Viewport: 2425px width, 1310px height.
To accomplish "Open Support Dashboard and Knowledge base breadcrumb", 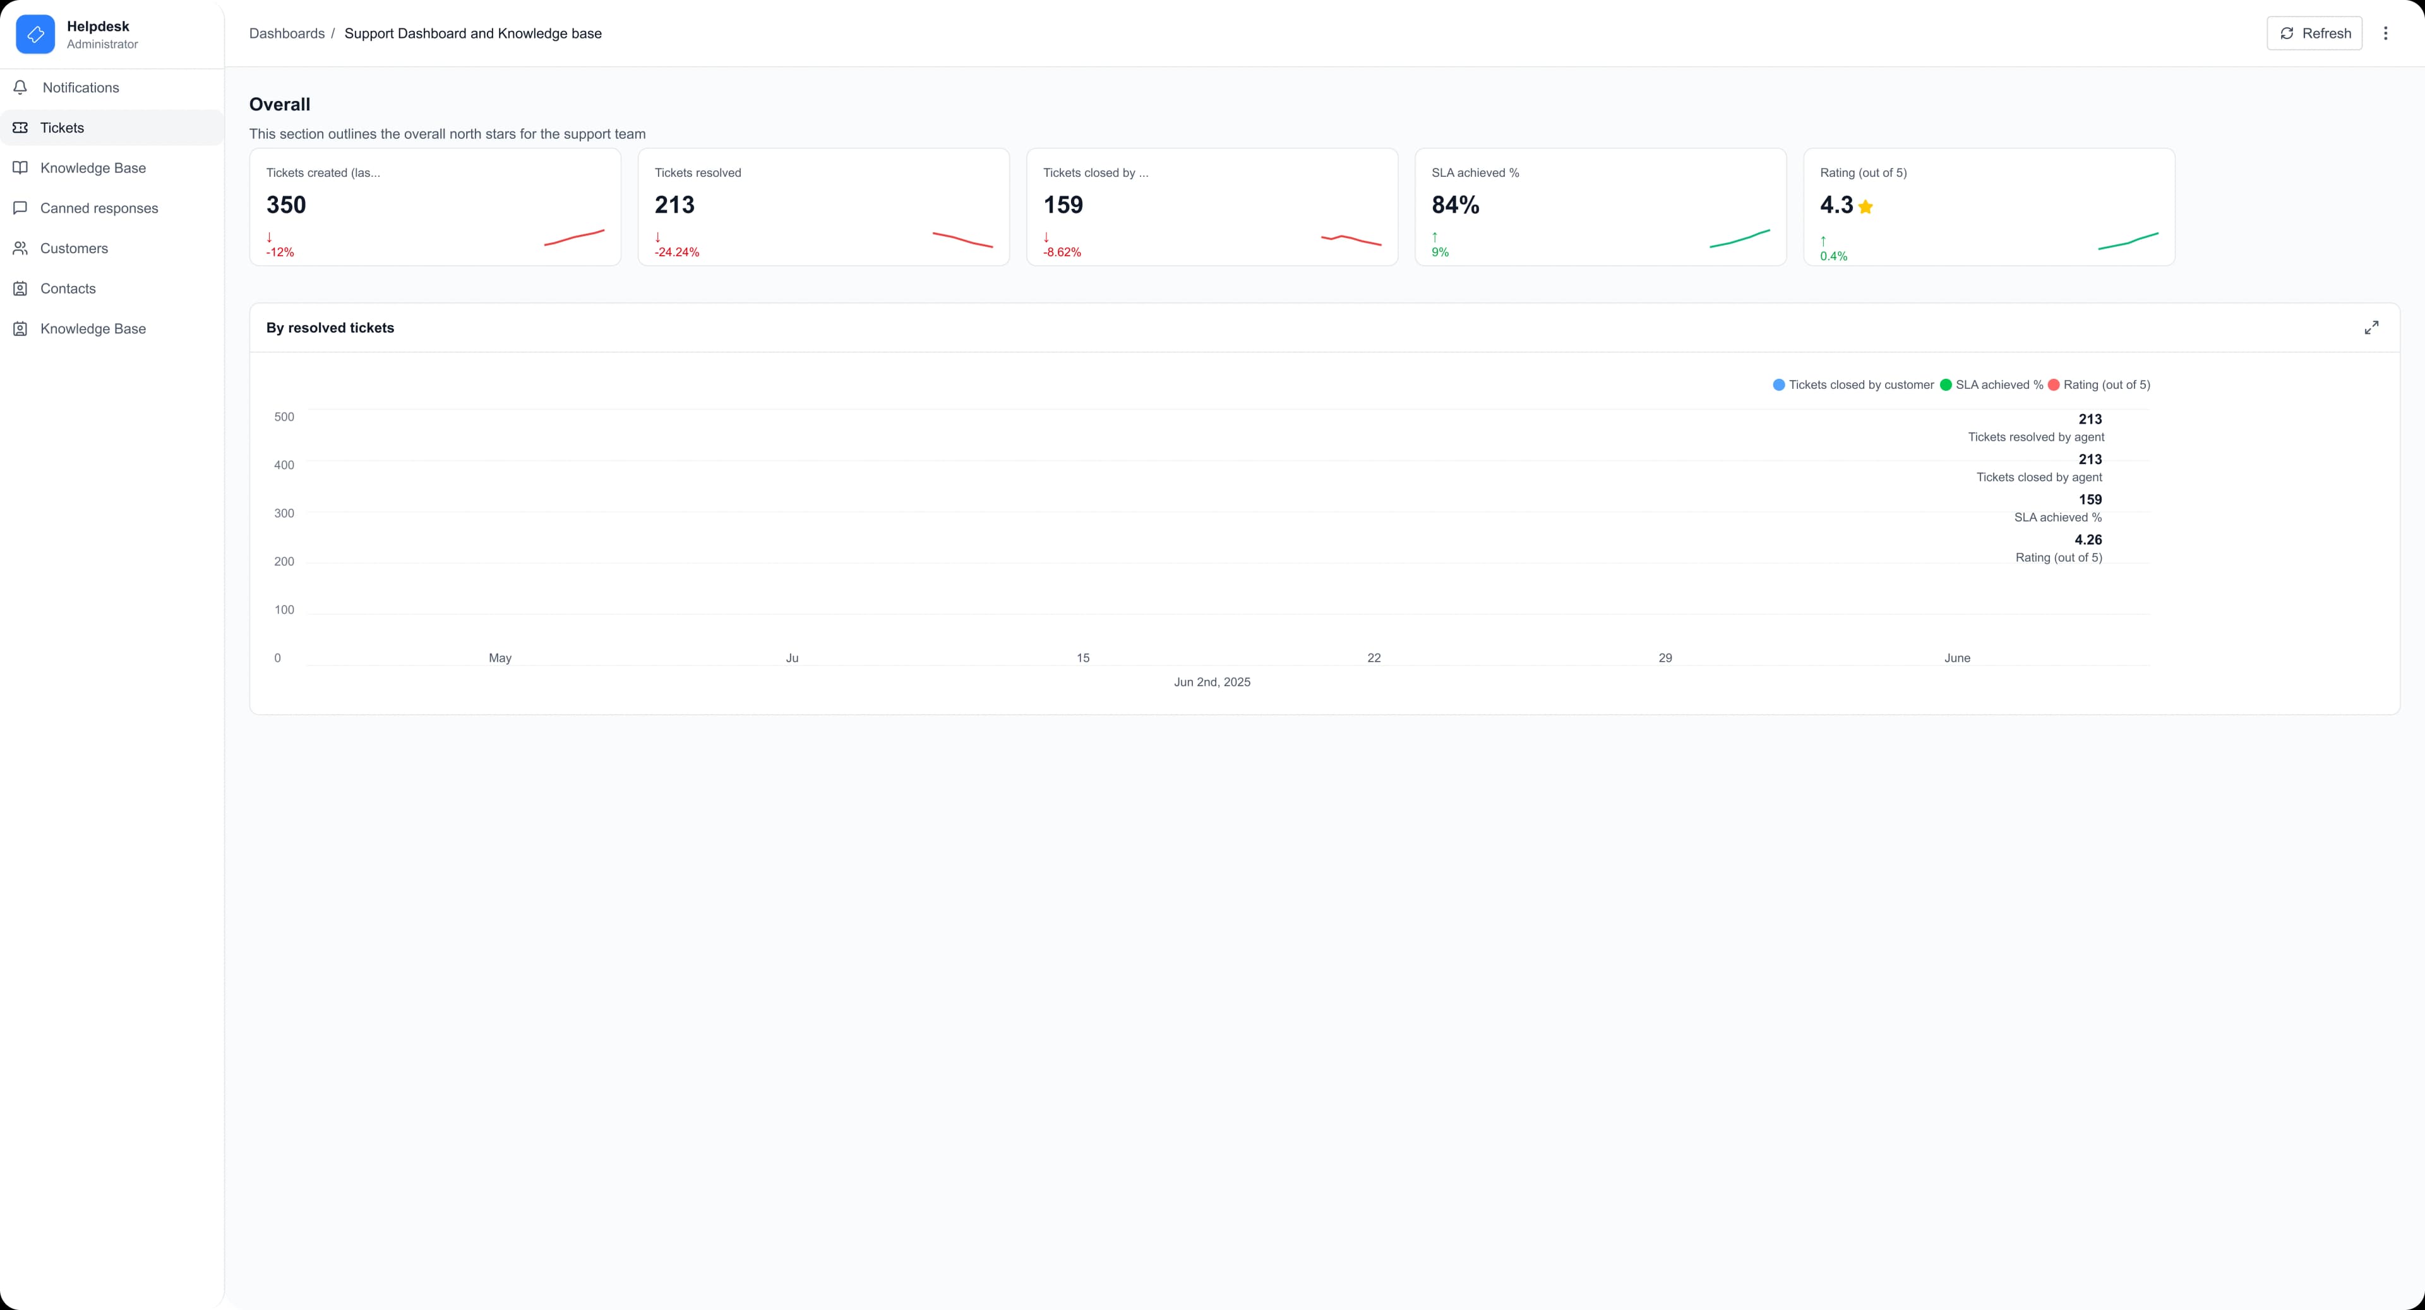I will (472, 33).
